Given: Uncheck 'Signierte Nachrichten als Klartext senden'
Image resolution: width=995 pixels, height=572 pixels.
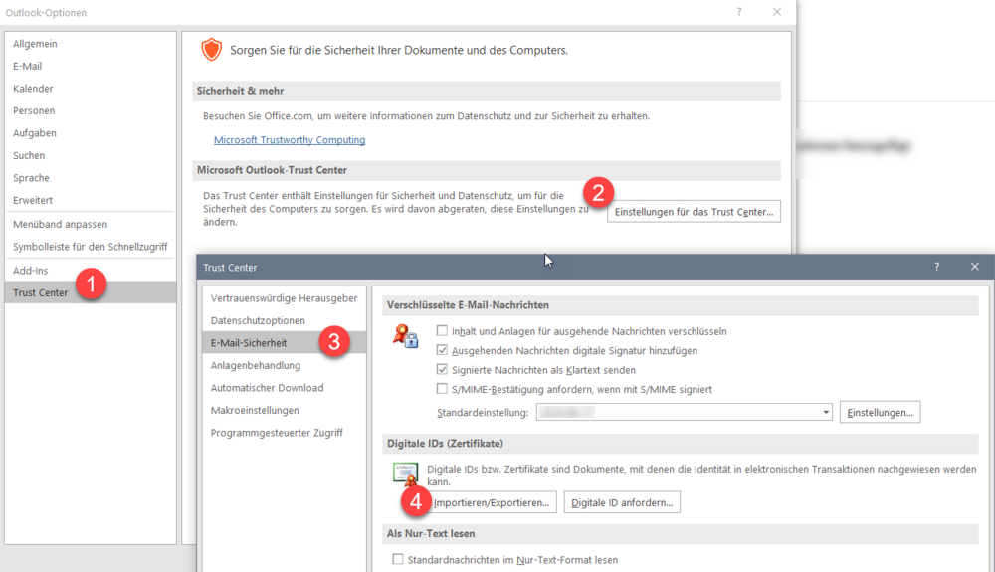Looking at the screenshot, I should coord(442,370).
